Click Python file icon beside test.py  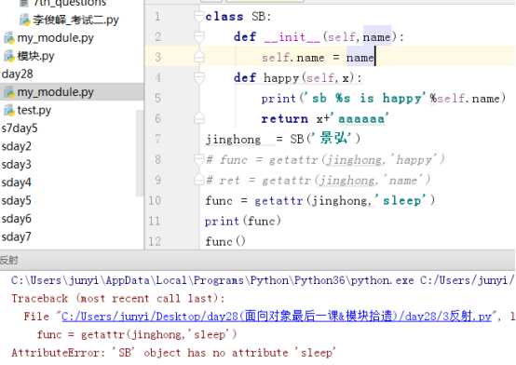[x=9, y=110]
